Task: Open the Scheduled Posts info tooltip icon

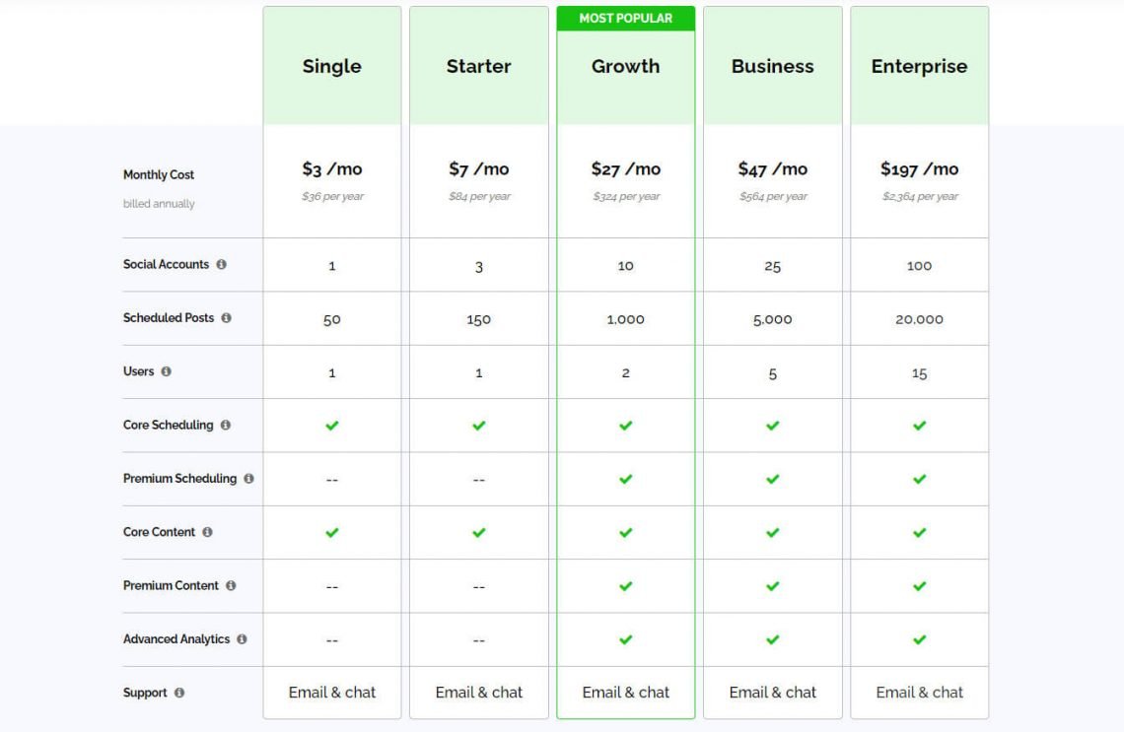Action: (227, 318)
